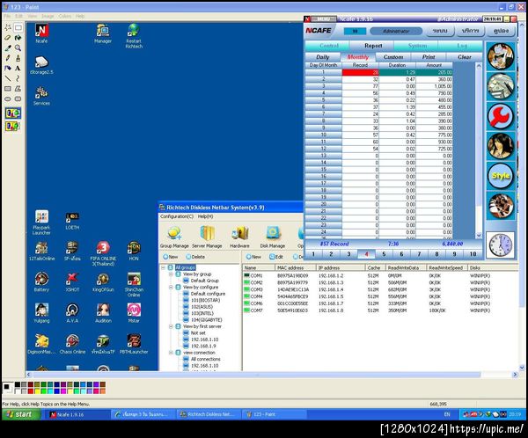
Task: Select day 10 row in Ncafe monthly report
Action: coord(378,135)
